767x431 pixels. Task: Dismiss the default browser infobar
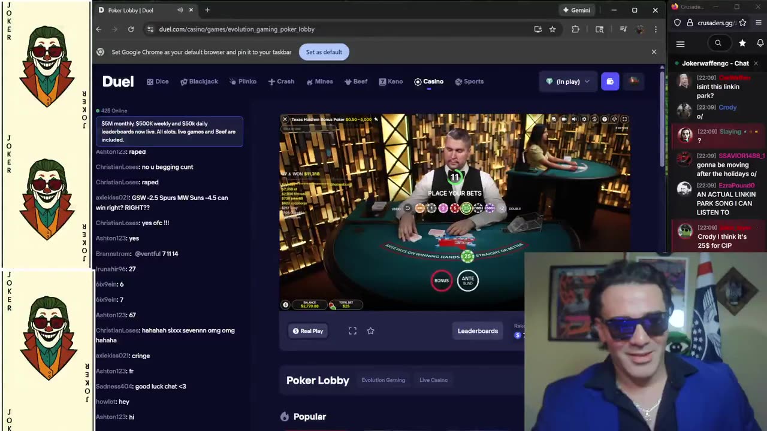click(654, 52)
